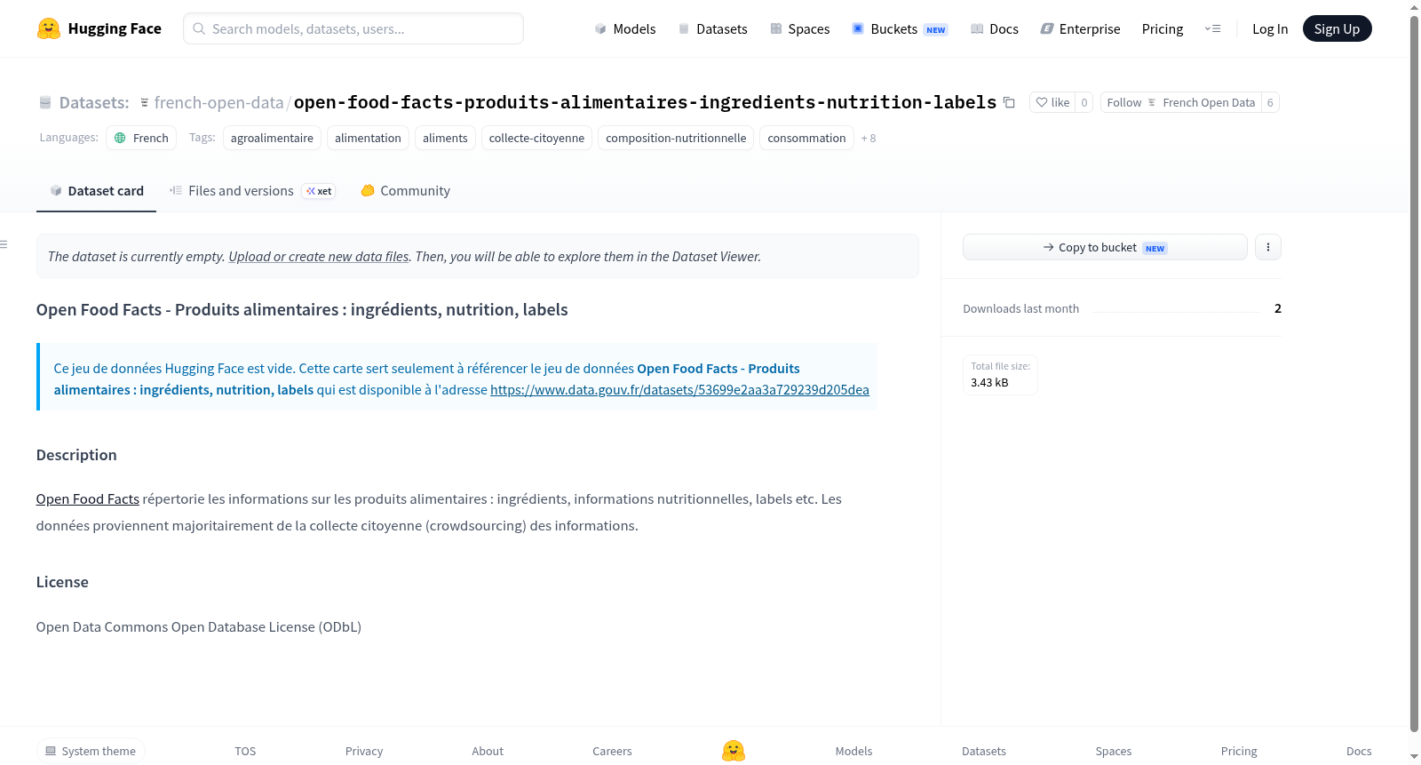Open the Open Food Facts link in Description
This screenshot has width=1421, height=765.
click(x=88, y=499)
